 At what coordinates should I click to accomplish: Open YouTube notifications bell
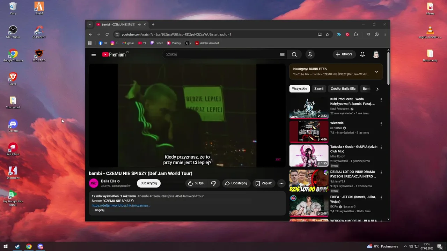(x=362, y=54)
